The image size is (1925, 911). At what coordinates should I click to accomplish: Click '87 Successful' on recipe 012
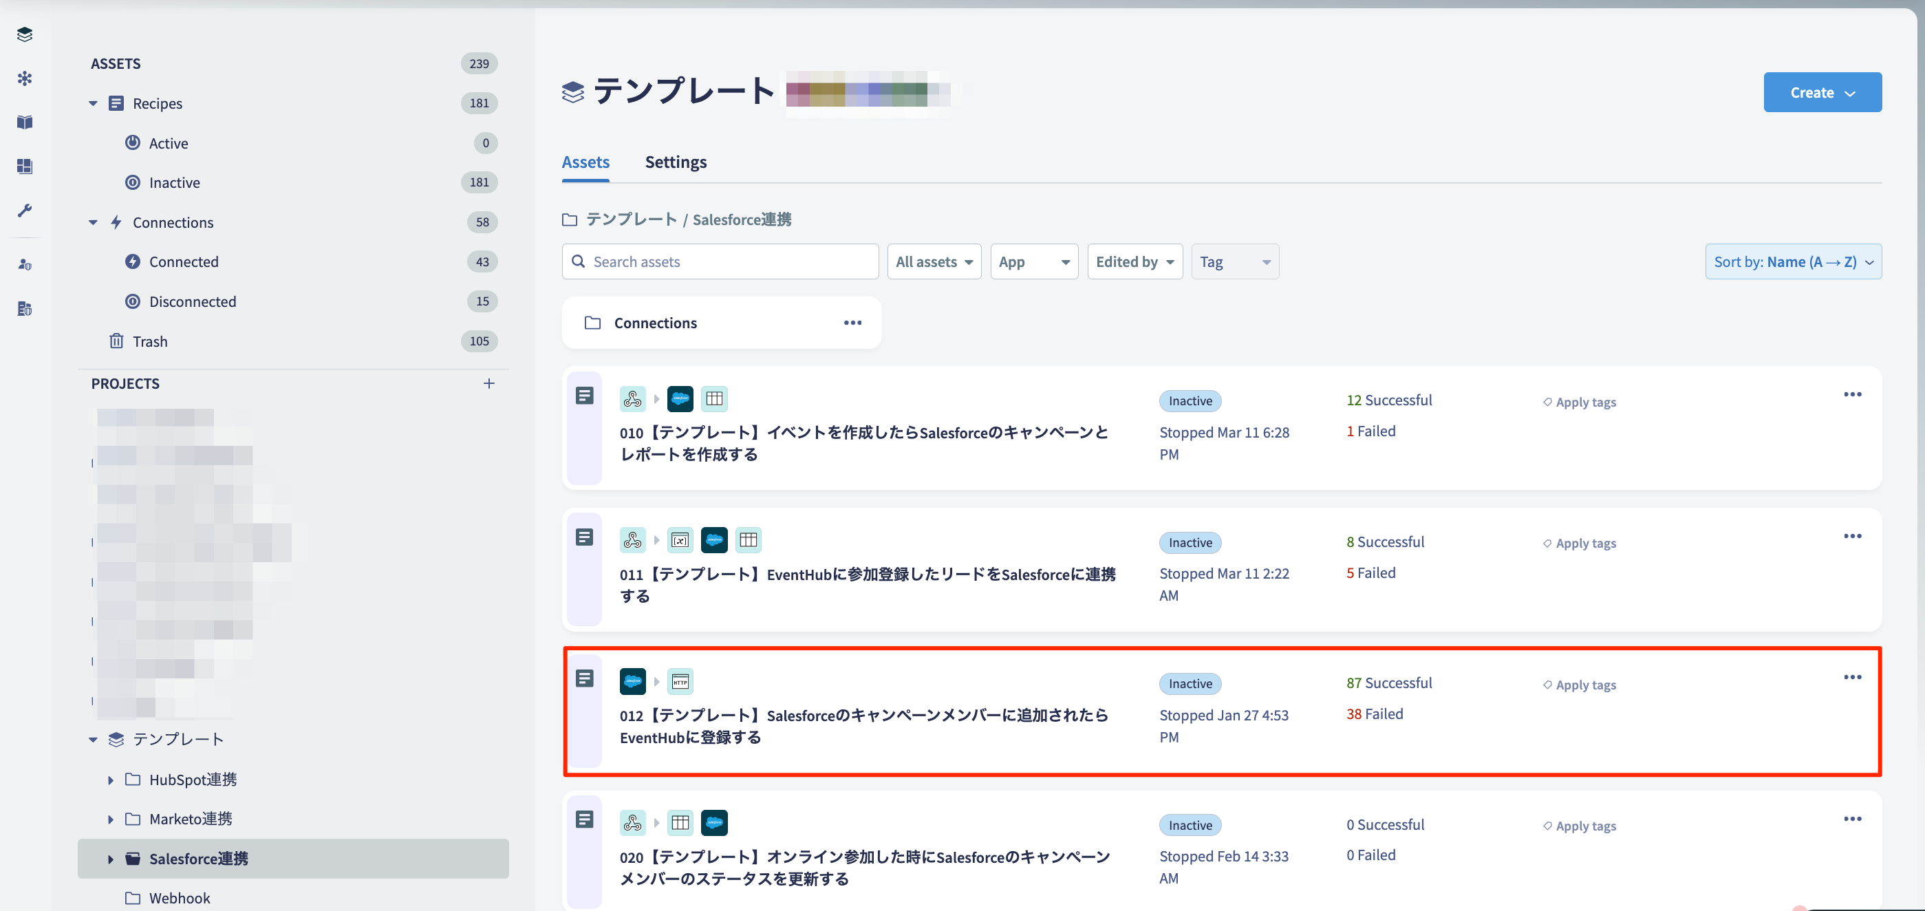[1388, 683]
